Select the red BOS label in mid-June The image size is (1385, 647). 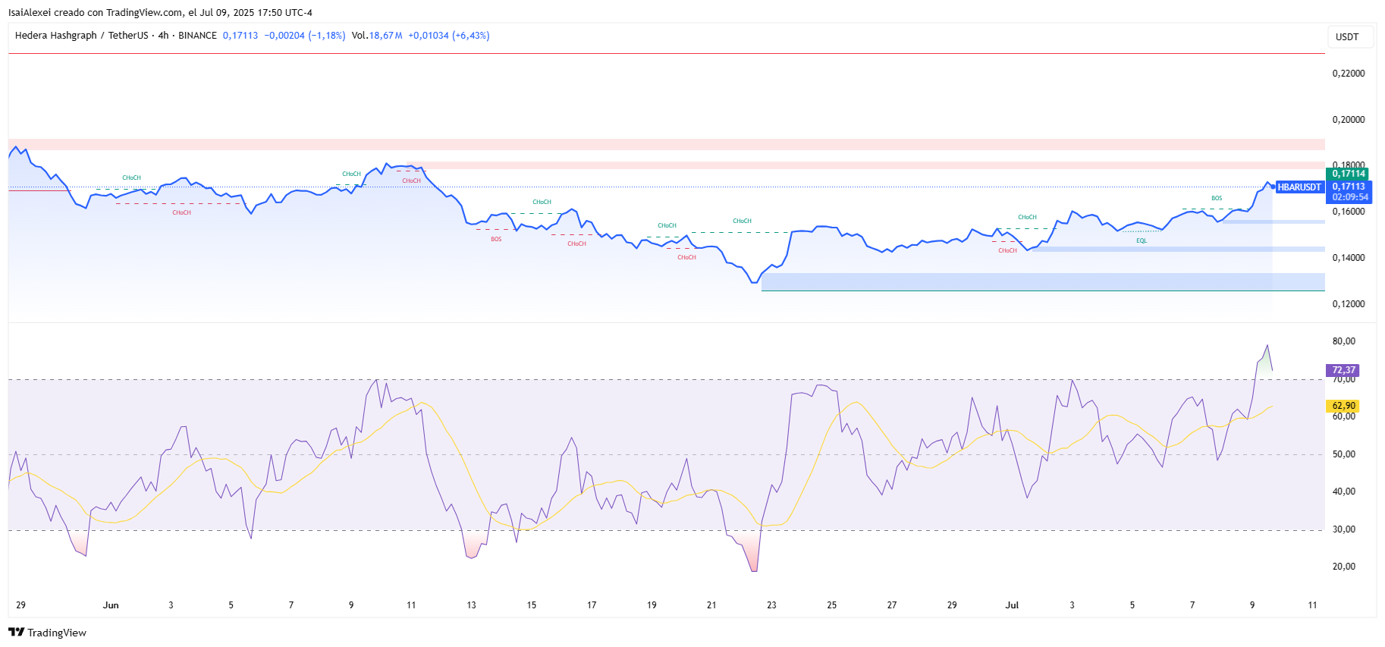click(x=496, y=239)
